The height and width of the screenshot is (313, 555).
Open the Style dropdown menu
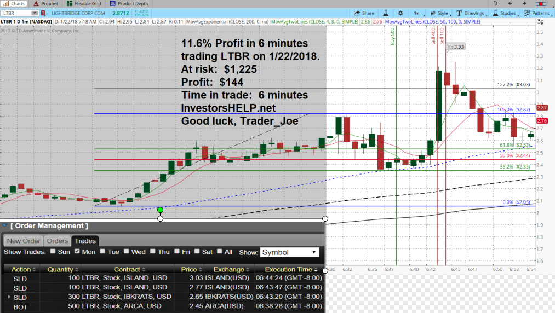(440, 13)
